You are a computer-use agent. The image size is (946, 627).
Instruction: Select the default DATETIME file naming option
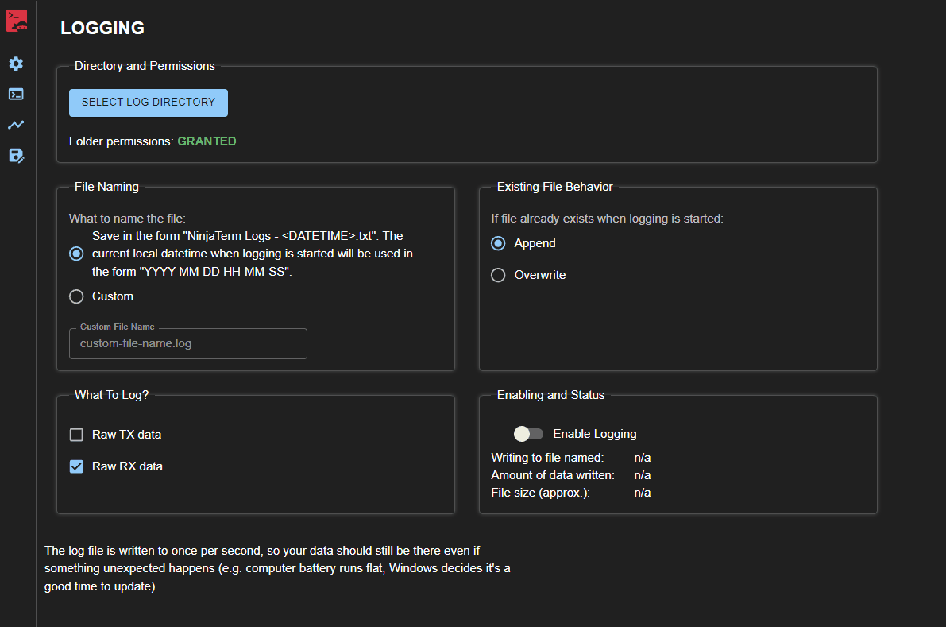(x=76, y=254)
